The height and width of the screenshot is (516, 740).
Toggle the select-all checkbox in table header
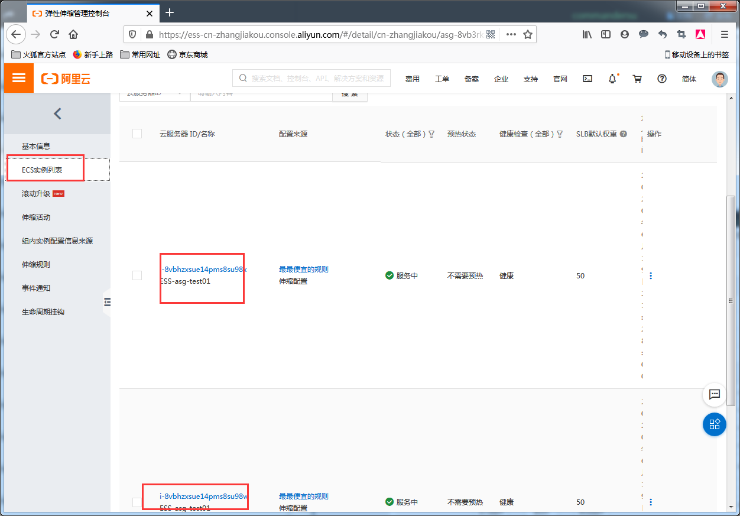tap(137, 134)
